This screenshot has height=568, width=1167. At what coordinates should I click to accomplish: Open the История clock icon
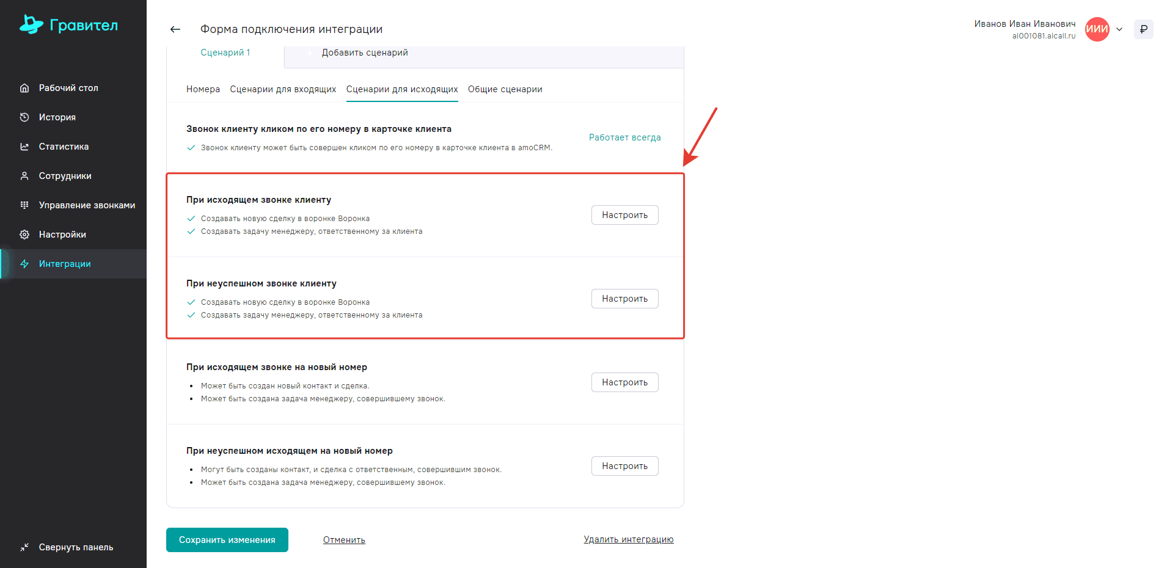[x=24, y=117]
